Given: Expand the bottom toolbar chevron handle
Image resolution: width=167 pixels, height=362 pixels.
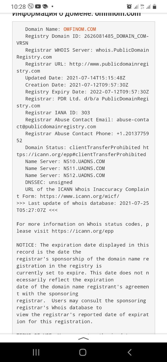Looking at the screenshot, I should coord(83,338).
